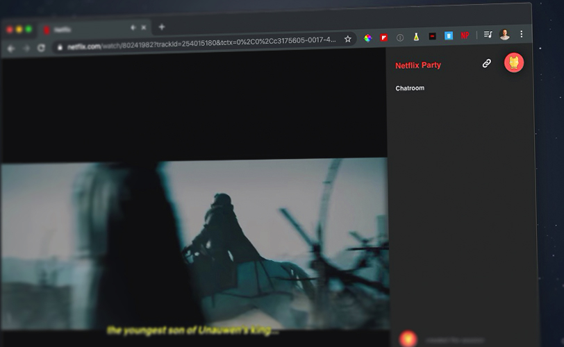The width and height of the screenshot is (564, 347).
Task: Copy the Netflix Party share link
Action: 487,64
